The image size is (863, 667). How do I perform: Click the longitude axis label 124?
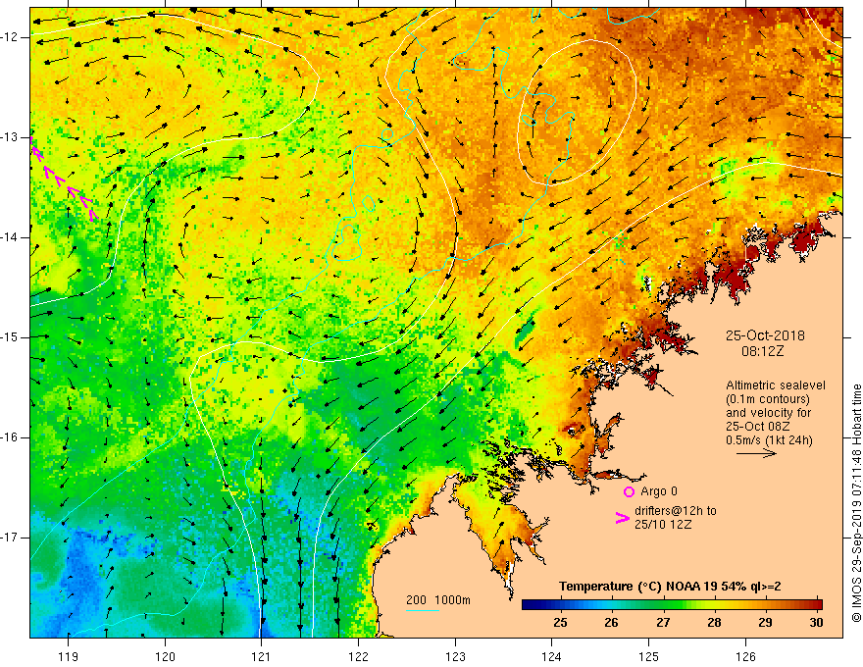click(x=551, y=656)
